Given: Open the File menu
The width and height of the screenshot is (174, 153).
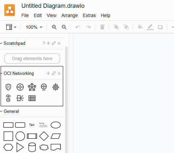Looking at the screenshot, I should click(x=25, y=15).
